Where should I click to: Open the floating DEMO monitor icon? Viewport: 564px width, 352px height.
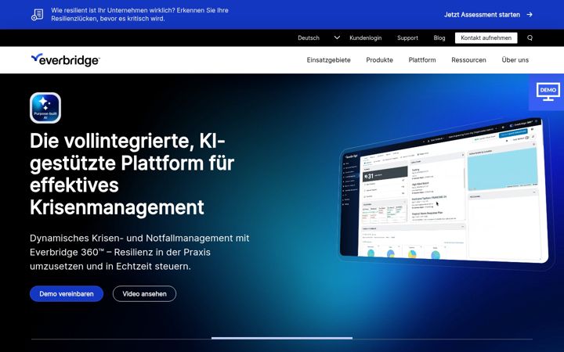click(x=548, y=92)
